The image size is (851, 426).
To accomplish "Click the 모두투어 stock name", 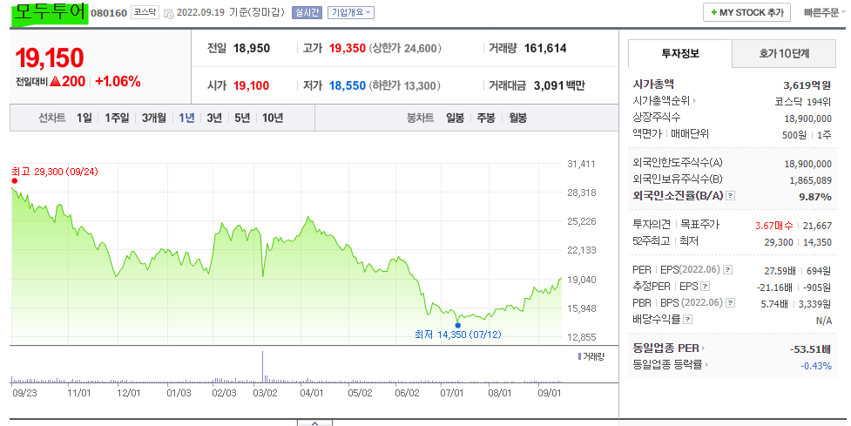I will tap(50, 12).
